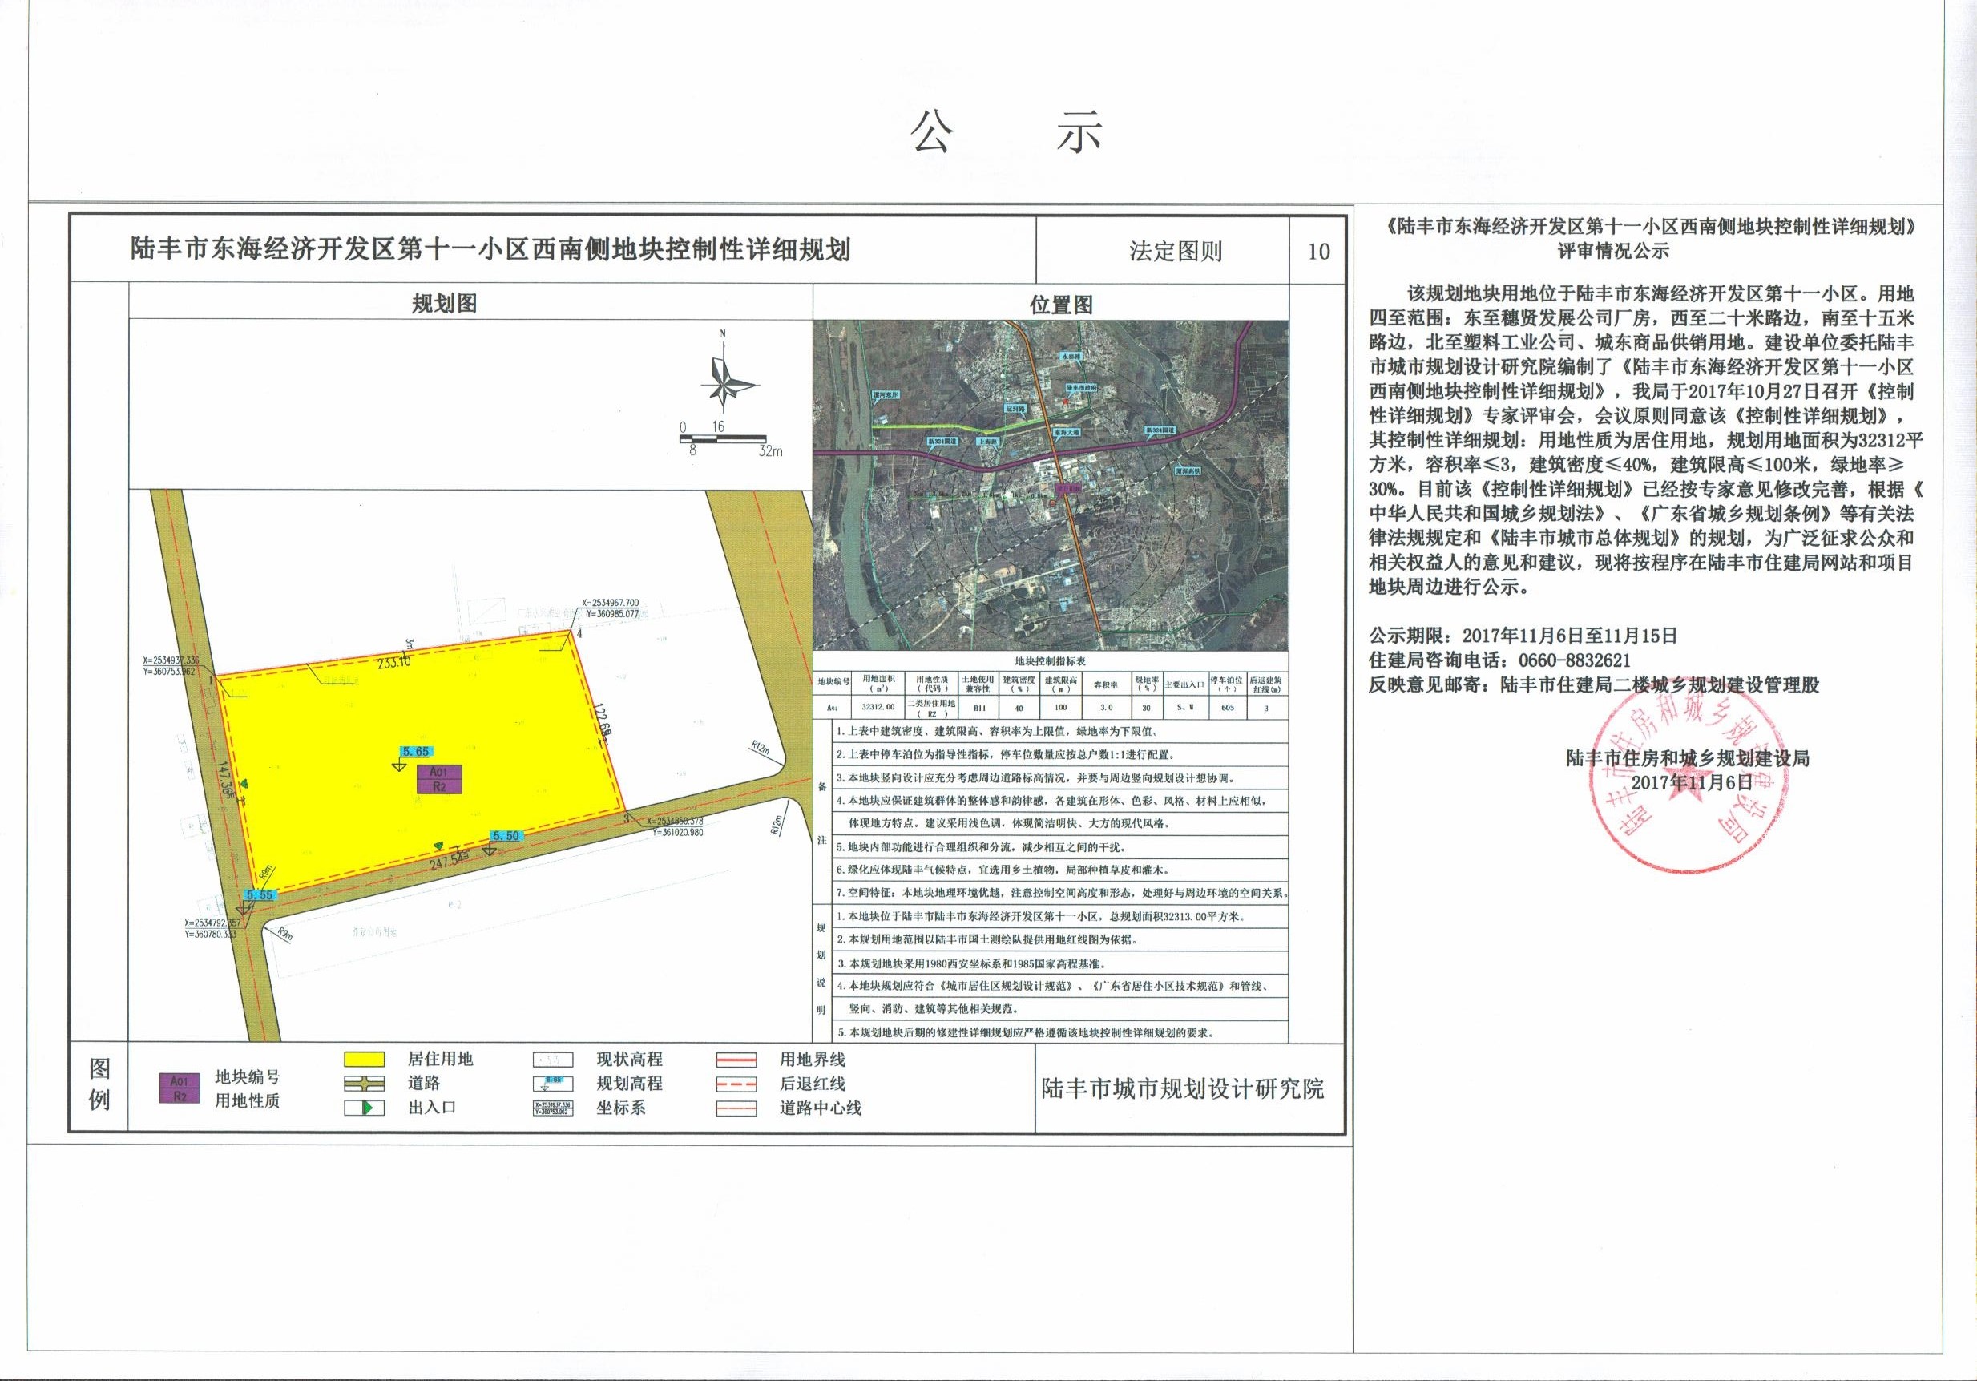Click the 用地界线 solid red line legend
This screenshot has height=1381, width=1977.
[736, 1060]
